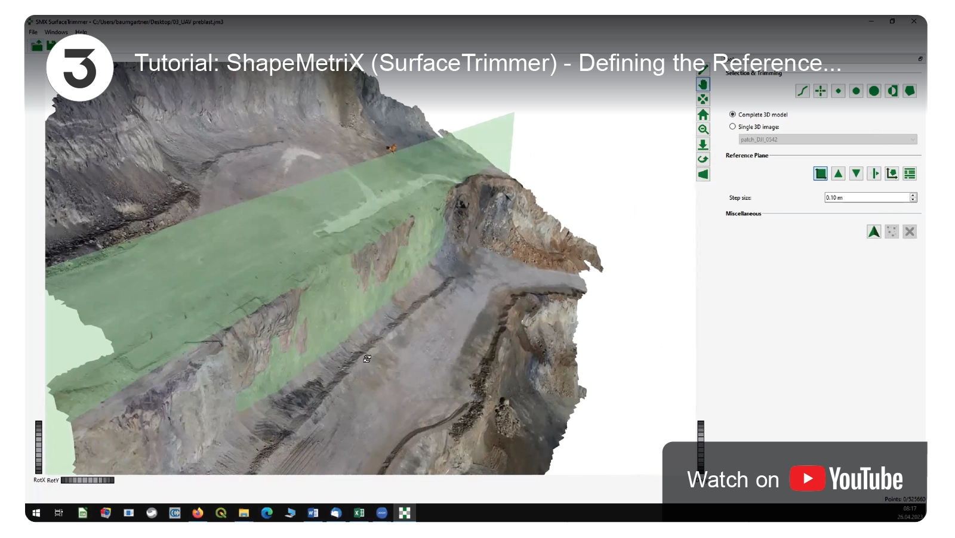Click the home view reset icon
955x538 pixels.
click(703, 115)
